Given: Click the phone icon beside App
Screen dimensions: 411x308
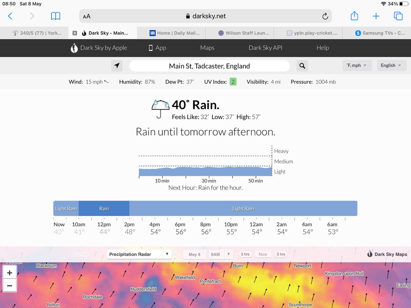Looking at the screenshot, I should coord(150,48).
